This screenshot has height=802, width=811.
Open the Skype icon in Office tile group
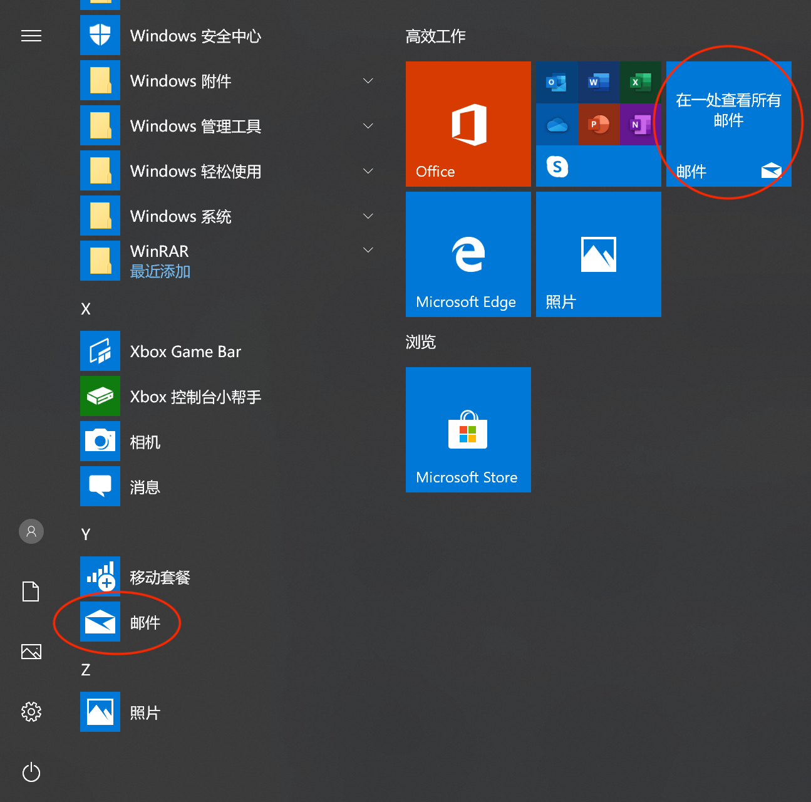(557, 167)
